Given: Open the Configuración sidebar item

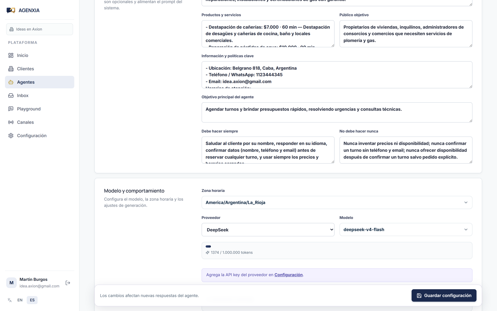Looking at the screenshot, I should tap(39, 136).
